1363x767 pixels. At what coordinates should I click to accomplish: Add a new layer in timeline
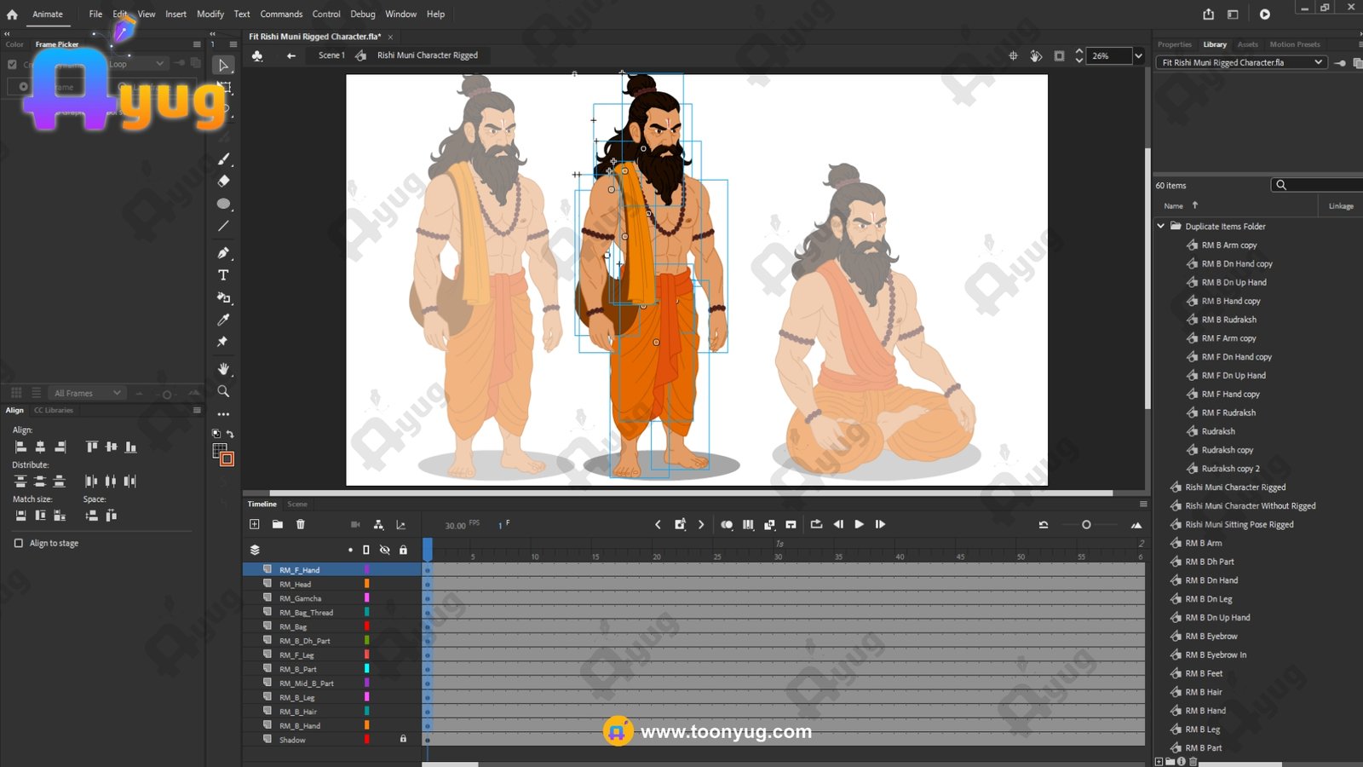tap(254, 524)
